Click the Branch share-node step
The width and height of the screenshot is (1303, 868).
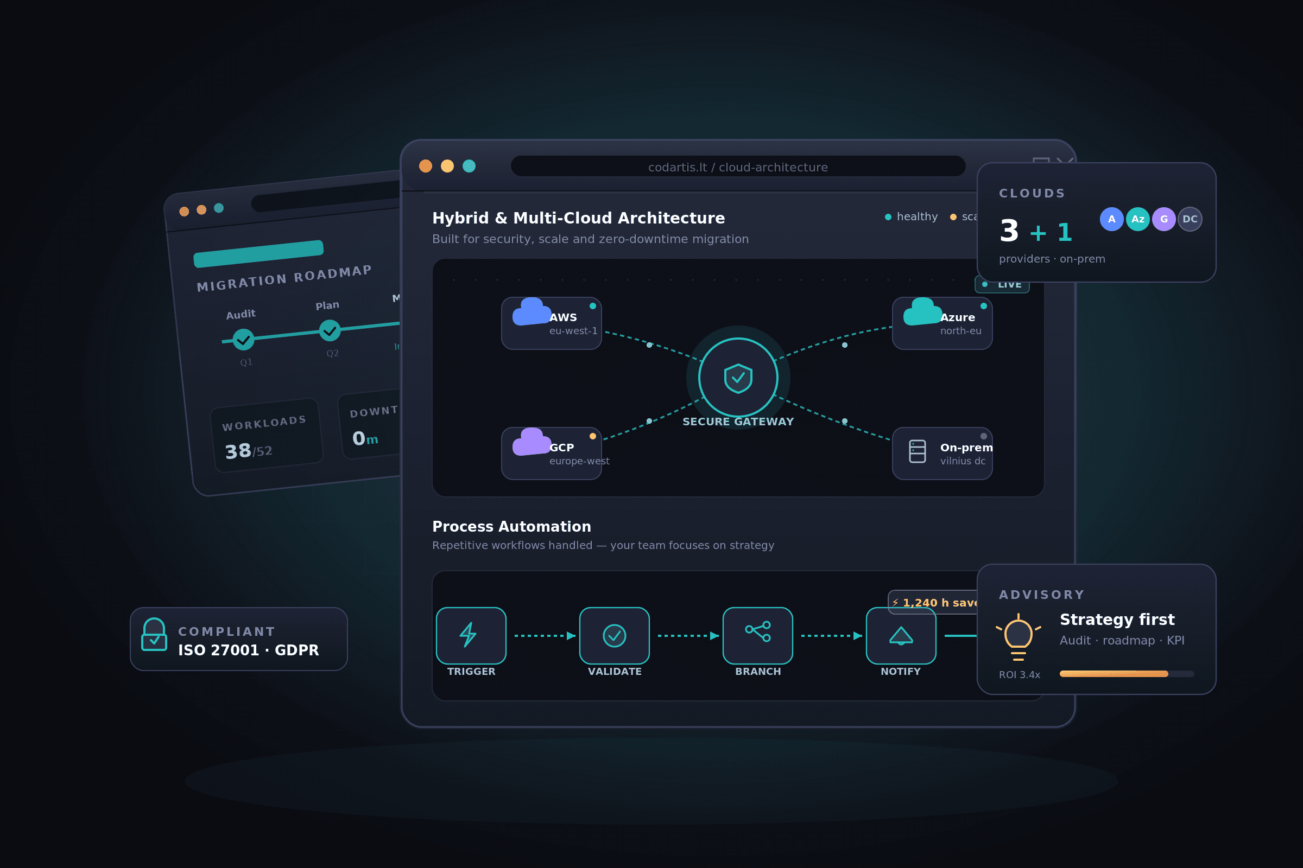(x=758, y=635)
